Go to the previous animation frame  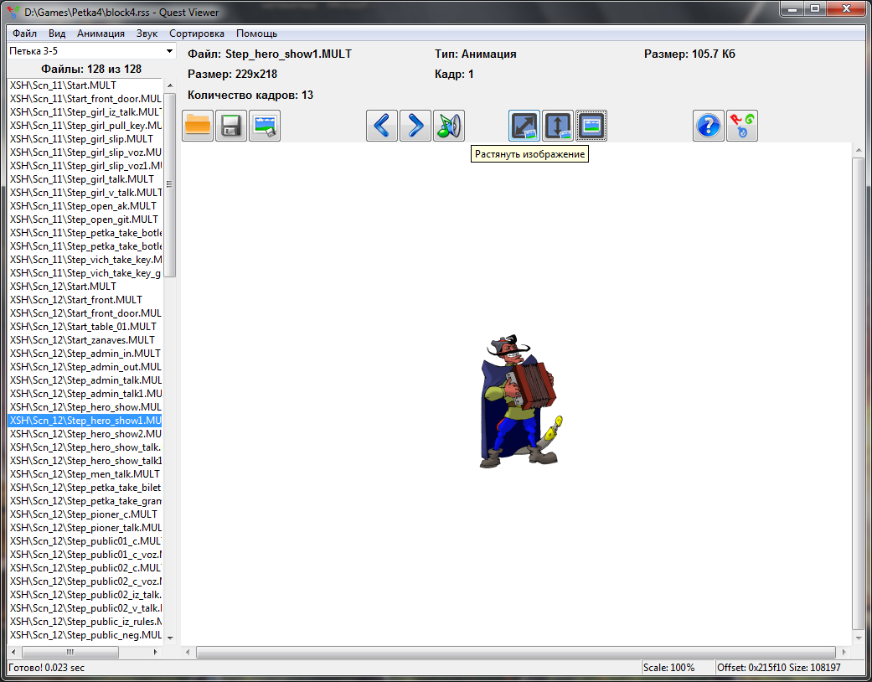(x=382, y=126)
